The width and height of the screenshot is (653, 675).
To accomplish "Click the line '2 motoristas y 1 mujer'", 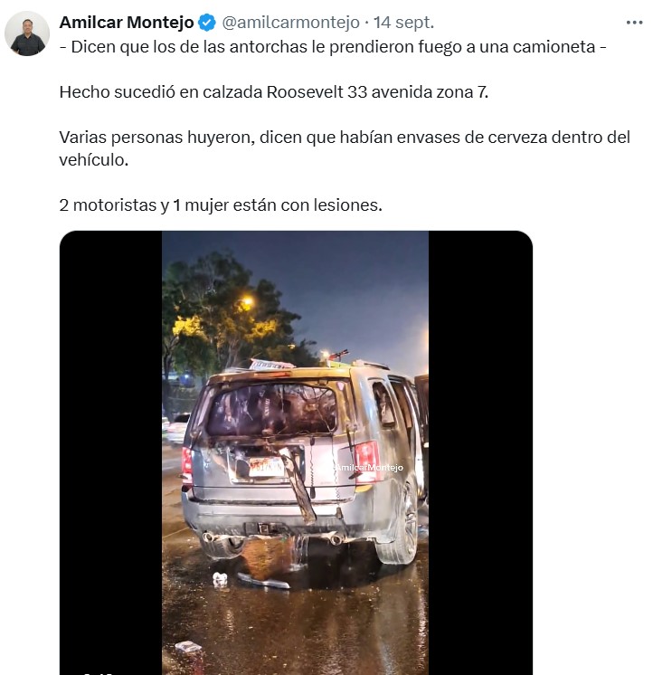I will (221, 204).
